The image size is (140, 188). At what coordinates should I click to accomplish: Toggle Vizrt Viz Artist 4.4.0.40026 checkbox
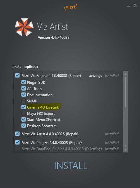tap(17, 134)
